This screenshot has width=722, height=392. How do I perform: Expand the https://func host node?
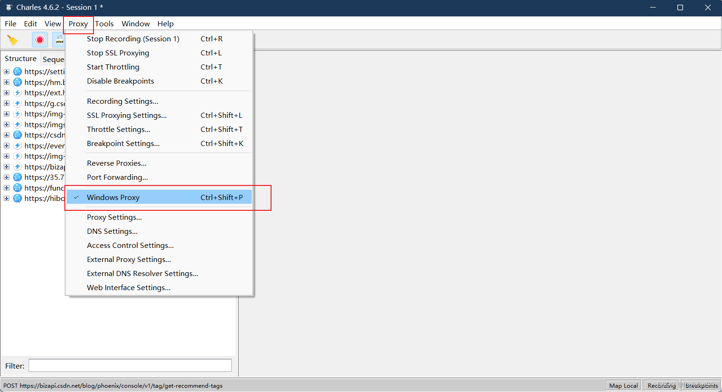(x=7, y=188)
